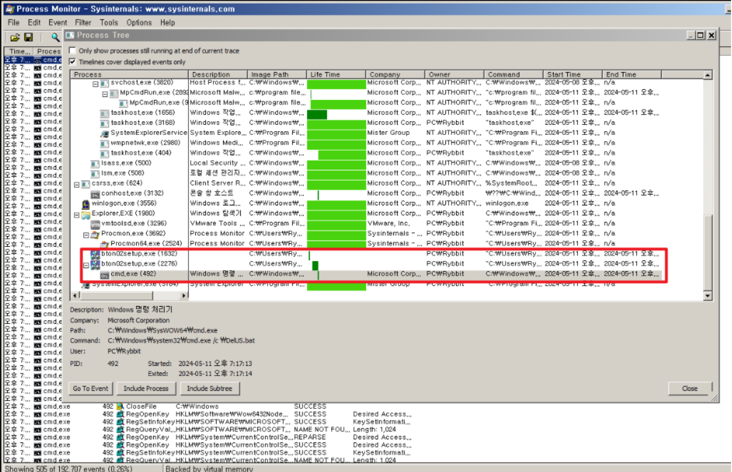Open the File menu
This screenshot has width=732, height=472.
click(13, 22)
